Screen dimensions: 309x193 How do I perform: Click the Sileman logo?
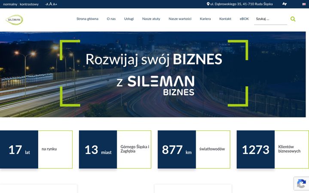(x=14, y=19)
